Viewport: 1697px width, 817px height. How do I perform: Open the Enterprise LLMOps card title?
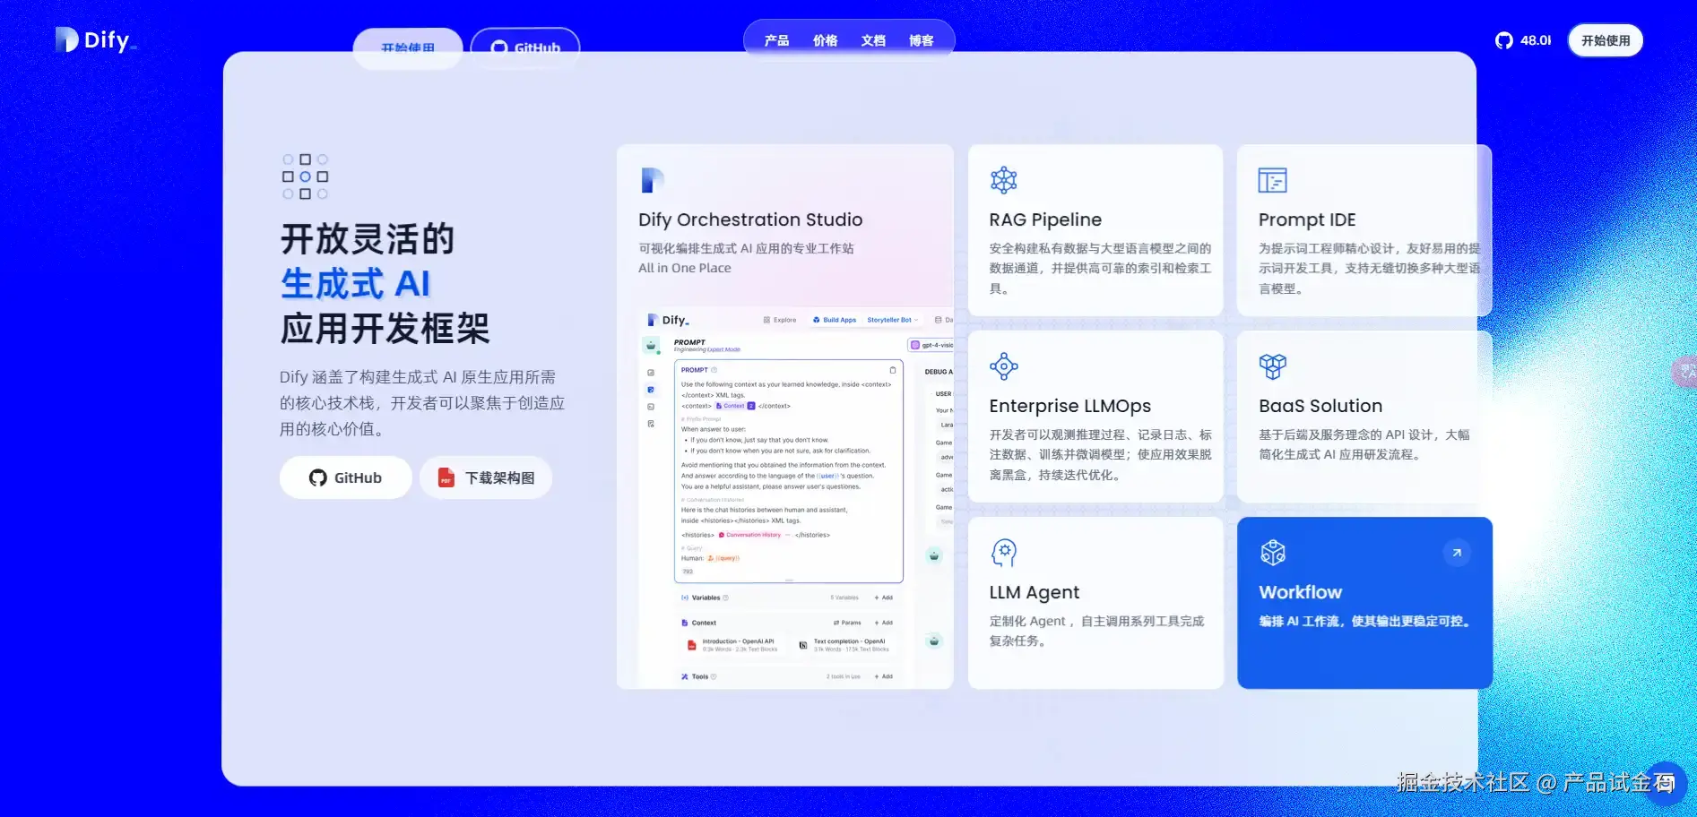pos(1070,406)
